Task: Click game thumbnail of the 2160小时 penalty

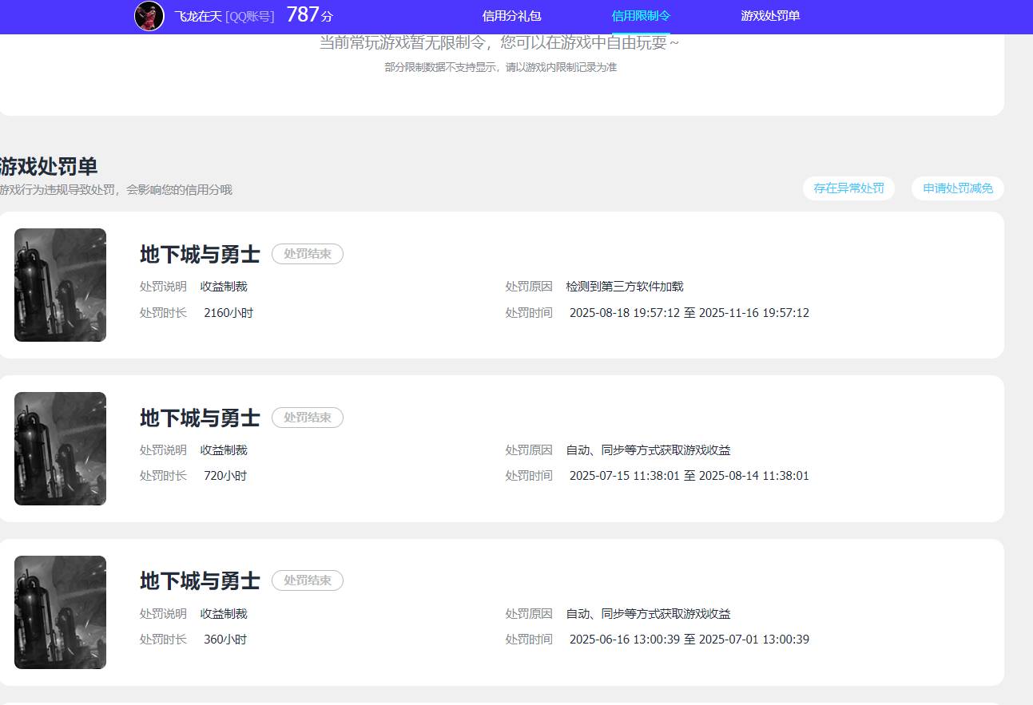Action: click(60, 285)
